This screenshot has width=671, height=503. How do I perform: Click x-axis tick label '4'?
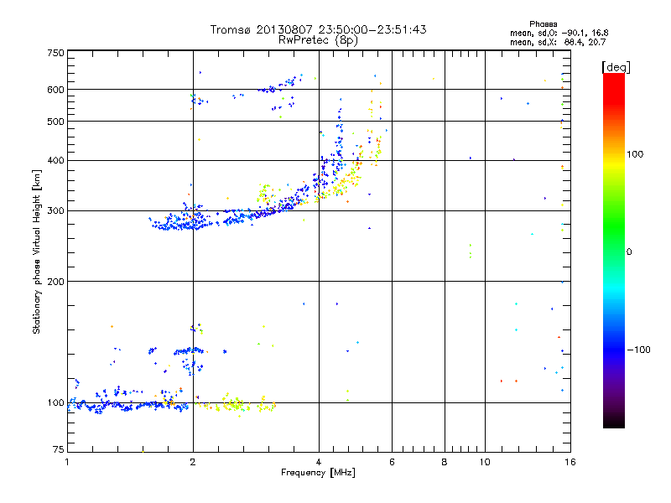319,462
